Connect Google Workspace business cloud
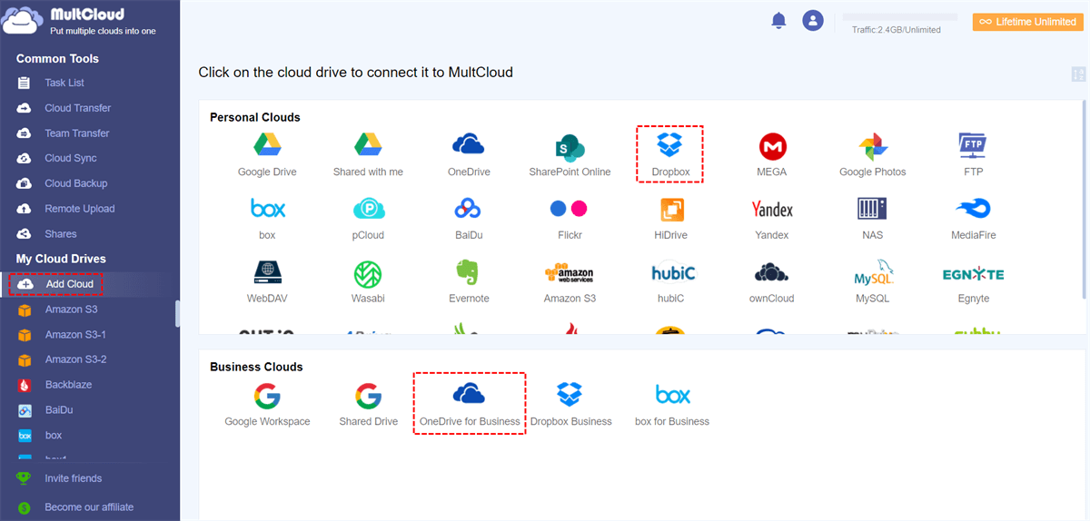Viewport: 1090px width, 521px height. click(267, 405)
